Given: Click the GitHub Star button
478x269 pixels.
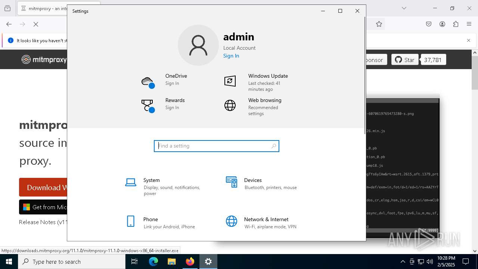Looking at the screenshot, I should coord(405,60).
